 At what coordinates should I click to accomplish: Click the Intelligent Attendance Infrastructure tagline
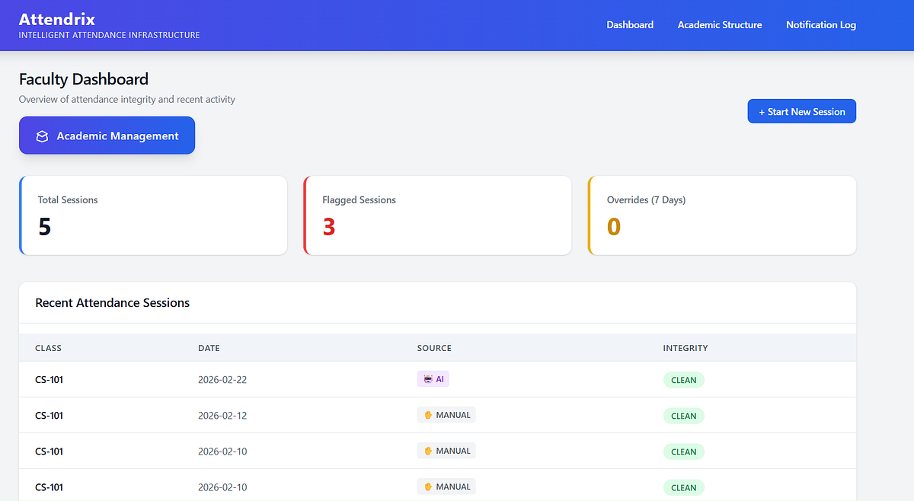coord(110,35)
